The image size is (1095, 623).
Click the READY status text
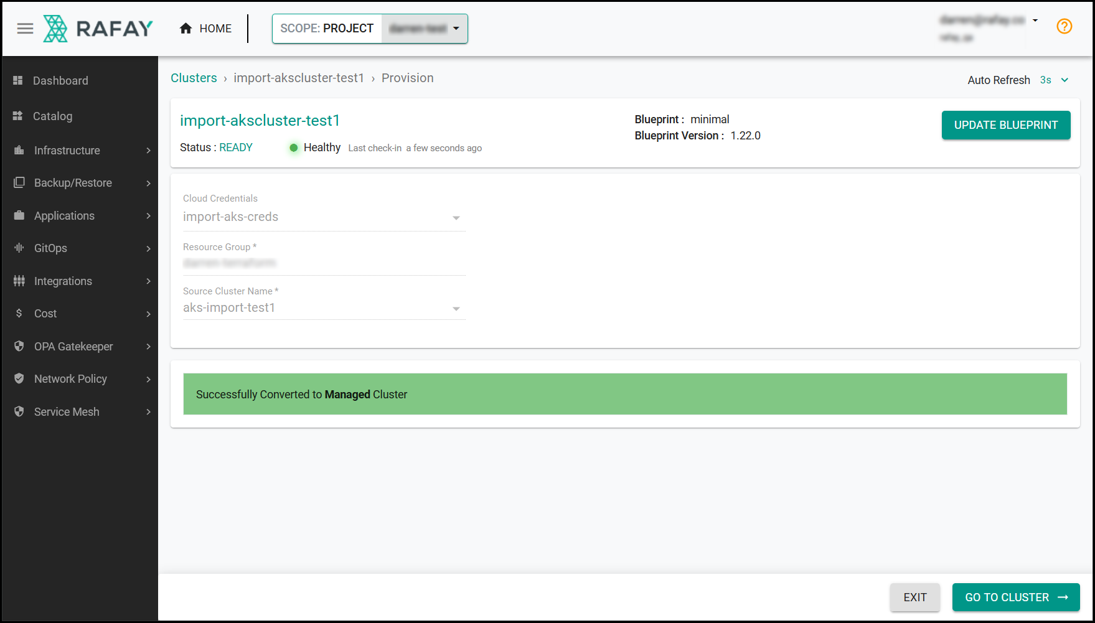(x=236, y=148)
